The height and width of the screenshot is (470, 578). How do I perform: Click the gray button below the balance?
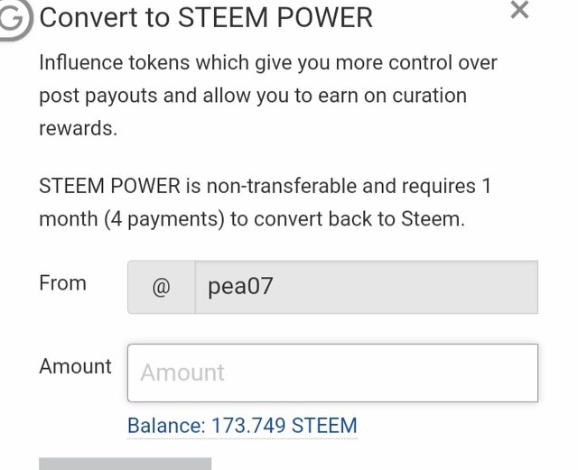click(x=125, y=464)
